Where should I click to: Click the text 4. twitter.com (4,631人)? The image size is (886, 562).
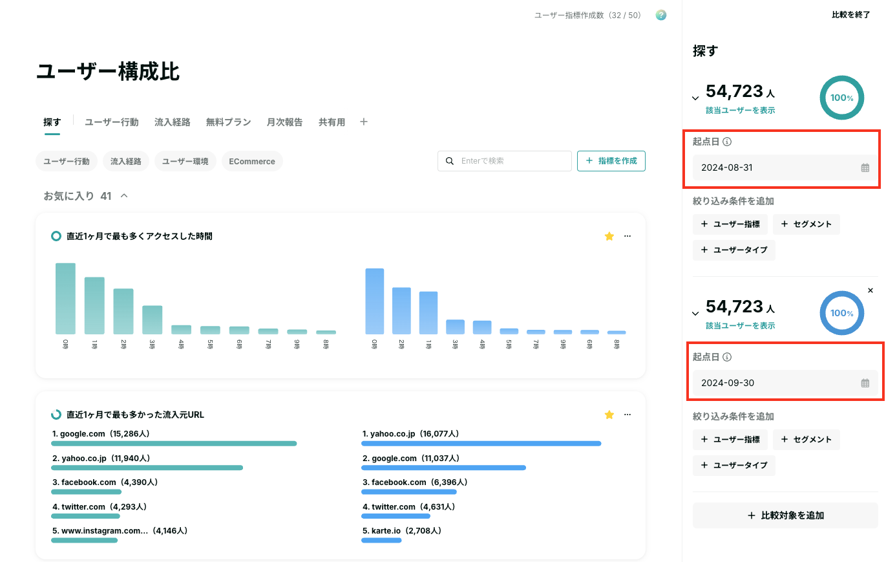pyautogui.click(x=408, y=507)
